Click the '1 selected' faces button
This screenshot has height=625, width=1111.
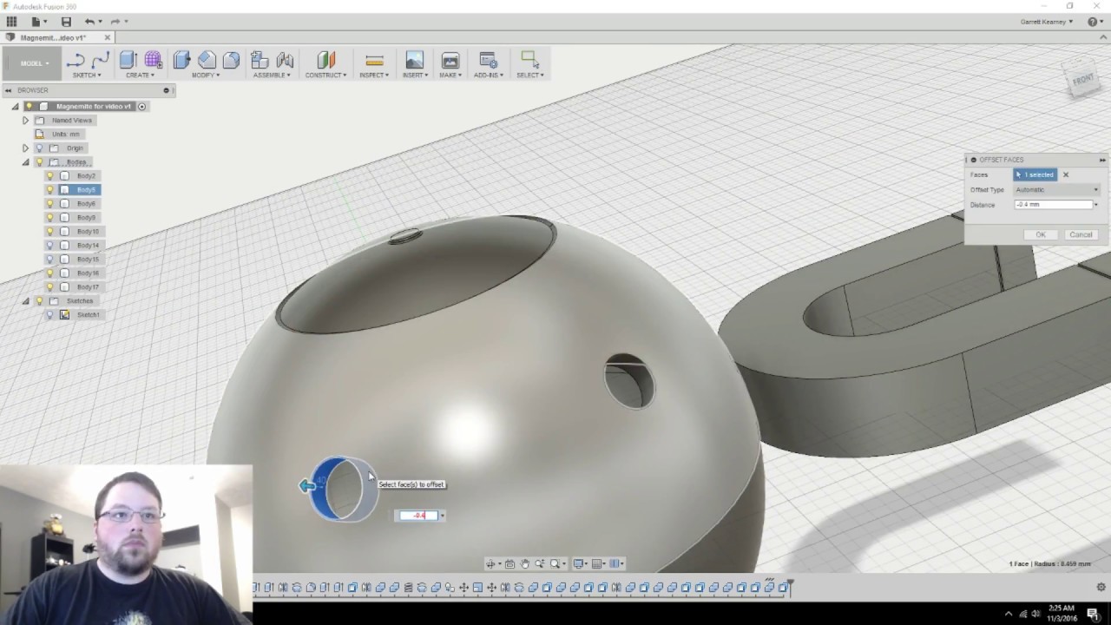[x=1035, y=175]
